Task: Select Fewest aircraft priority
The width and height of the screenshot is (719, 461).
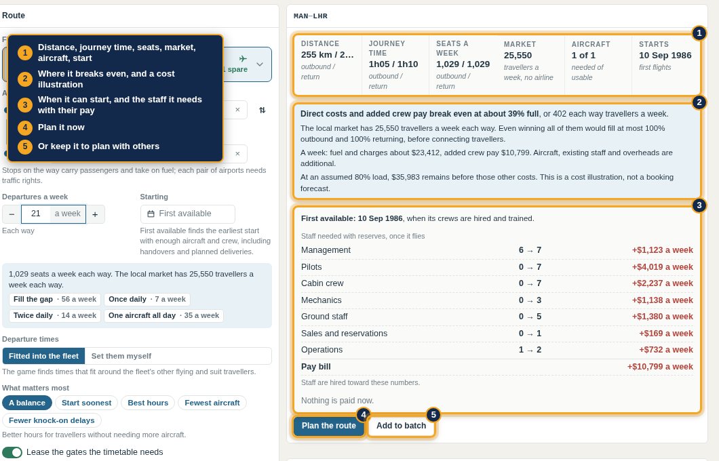Action: (x=212, y=403)
